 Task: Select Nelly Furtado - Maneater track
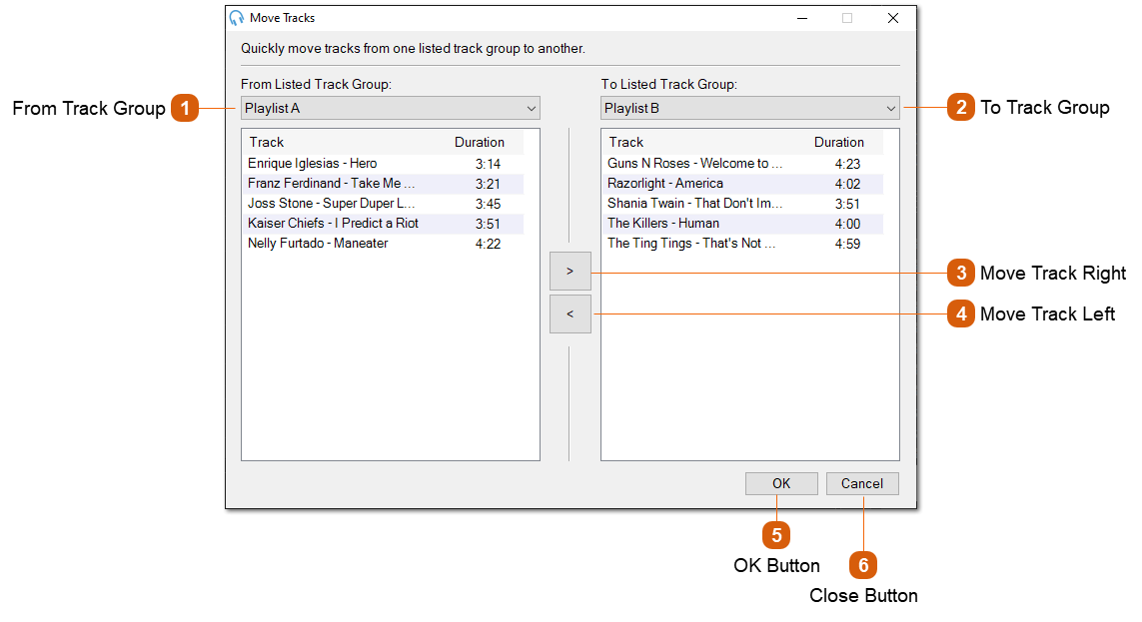(x=318, y=244)
